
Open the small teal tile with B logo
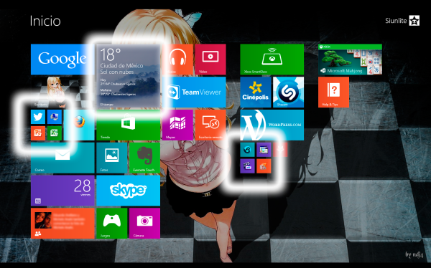(x=247, y=150)
